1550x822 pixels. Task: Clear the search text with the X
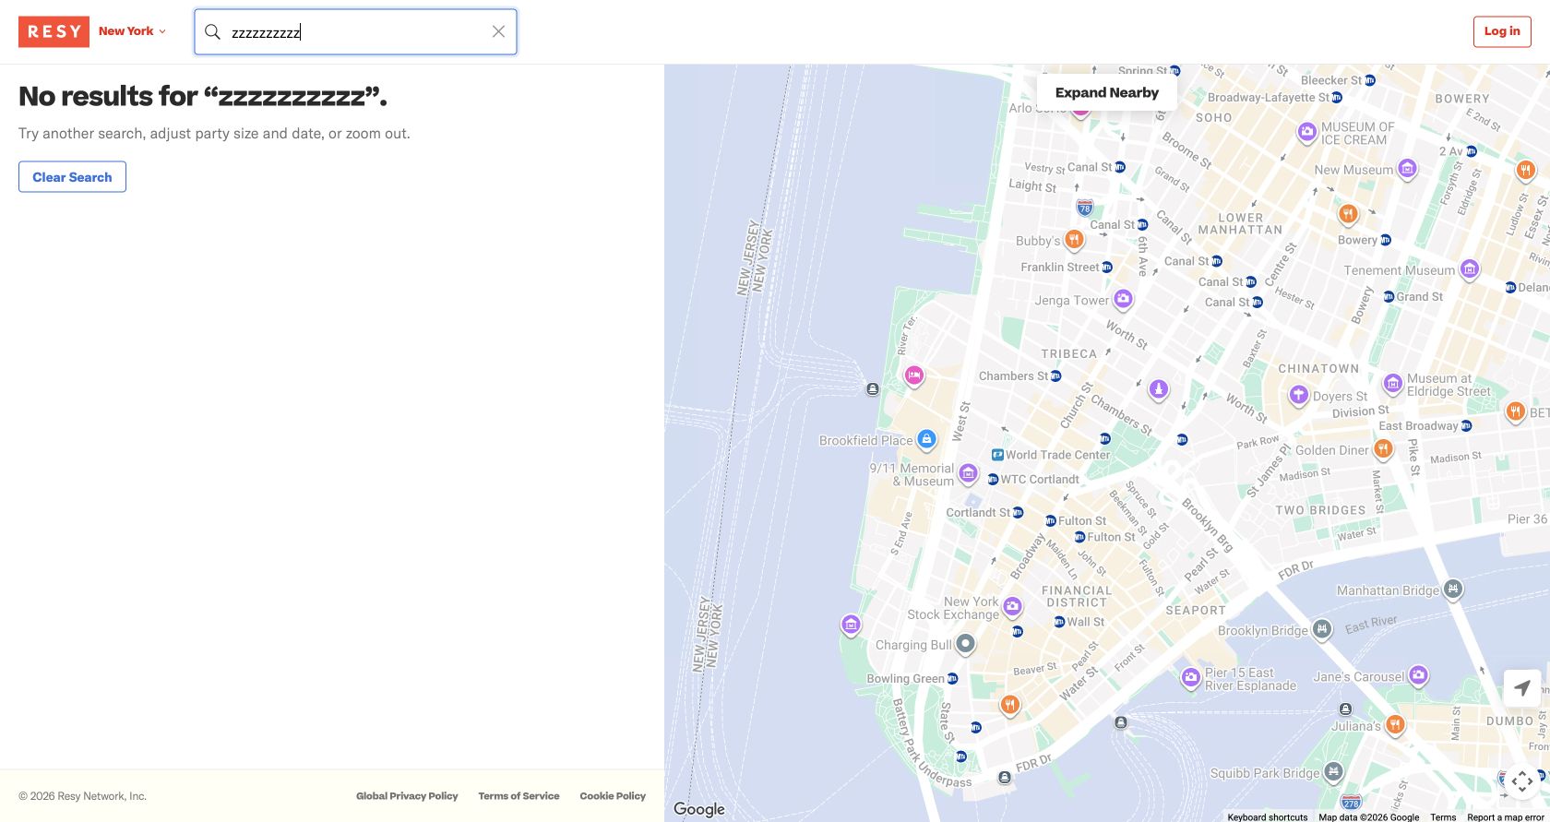[498, 32]
